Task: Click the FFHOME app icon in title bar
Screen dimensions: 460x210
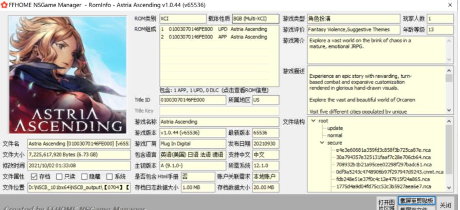Action: point(4,5)
